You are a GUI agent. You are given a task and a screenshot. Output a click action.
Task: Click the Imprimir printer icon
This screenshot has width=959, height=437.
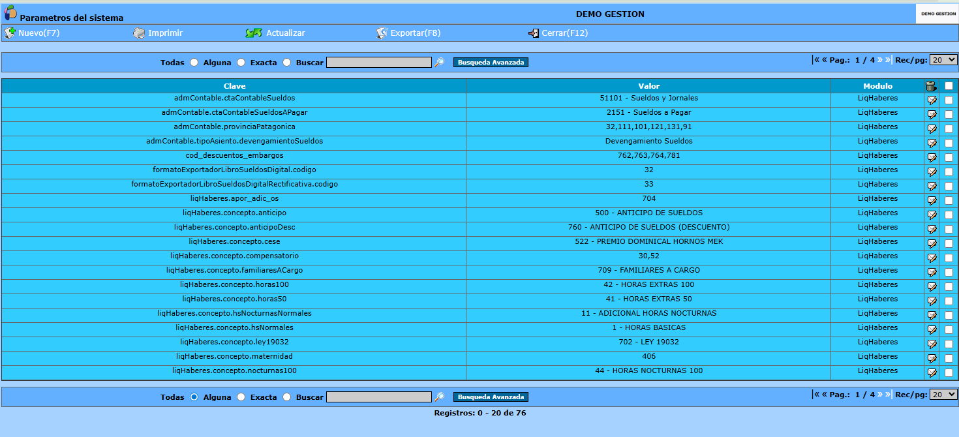pyautogui.click(x=139, y=33)
